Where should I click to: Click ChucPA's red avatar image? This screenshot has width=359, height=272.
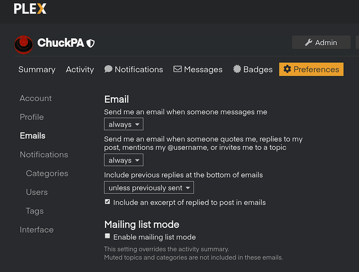23,44
